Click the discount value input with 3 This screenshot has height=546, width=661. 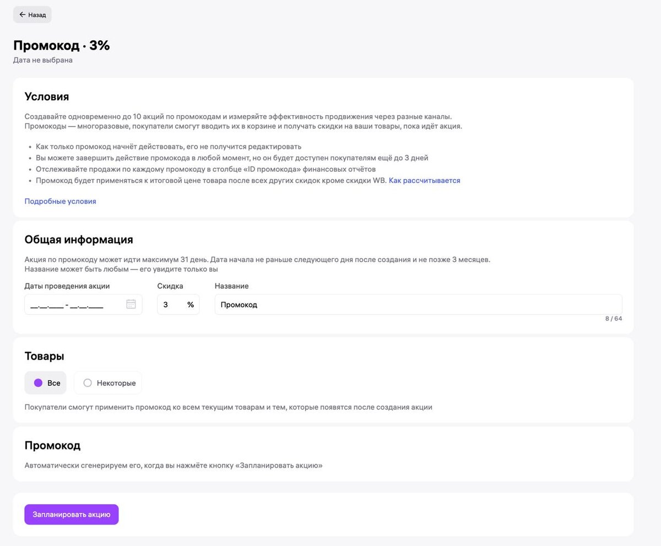(x=171, y=305)
